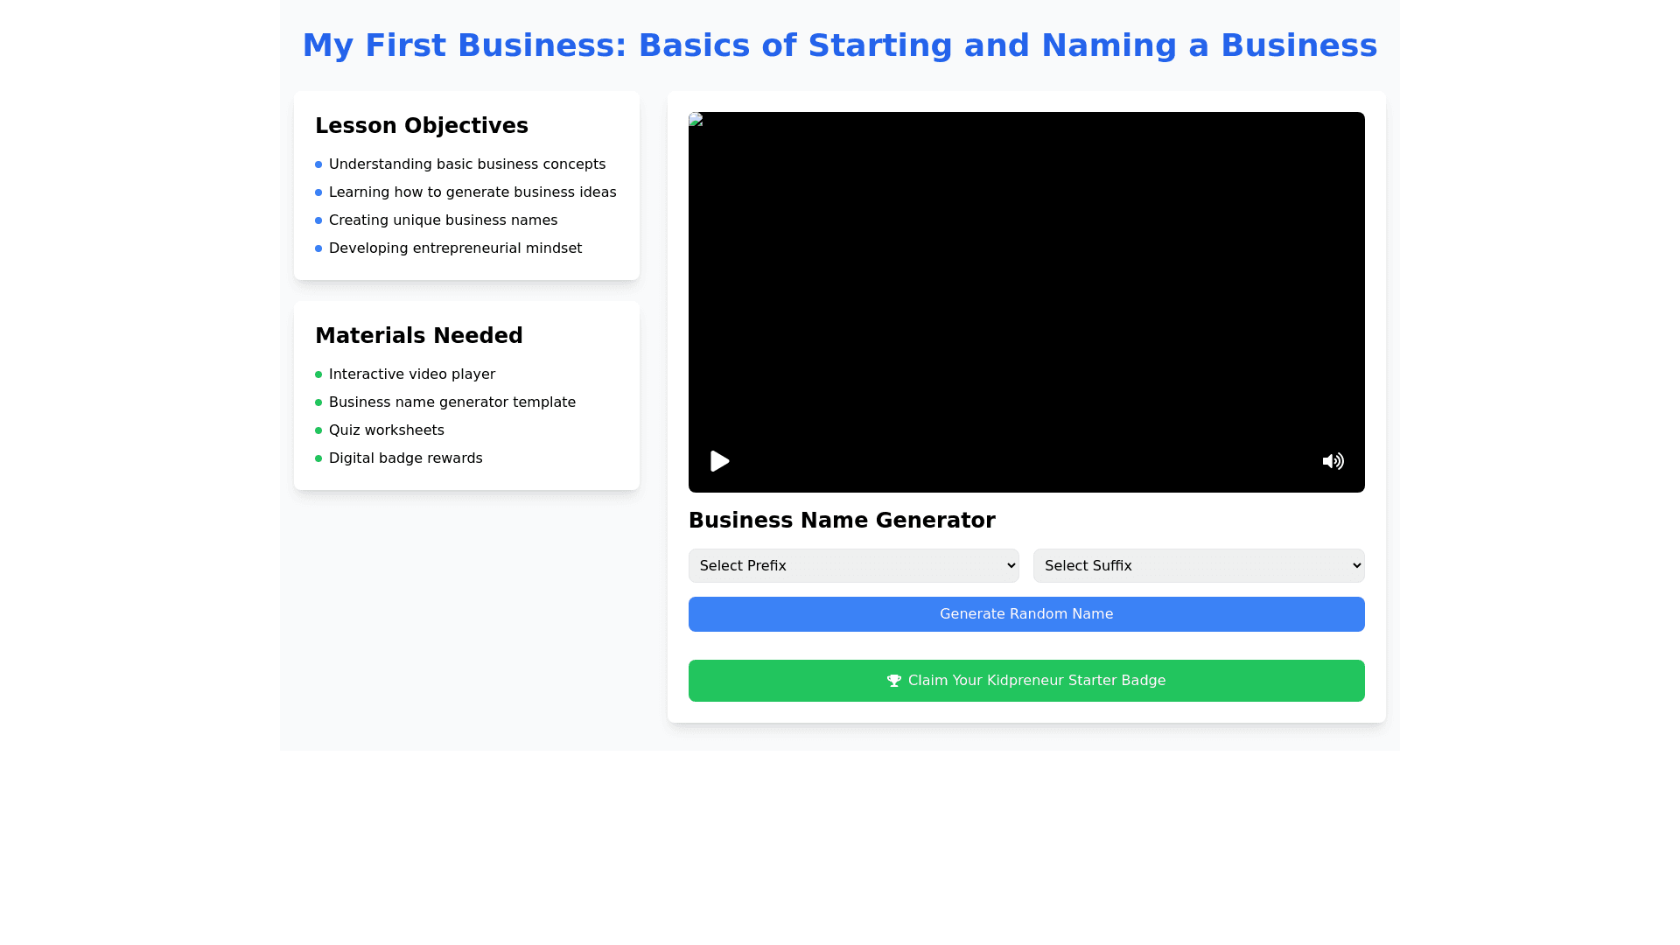The width and height of the screenshot is (1680, 945).
Task: Click 'Creating unique business names' objective
Action: pyautogui.click(x=443, y=220)
